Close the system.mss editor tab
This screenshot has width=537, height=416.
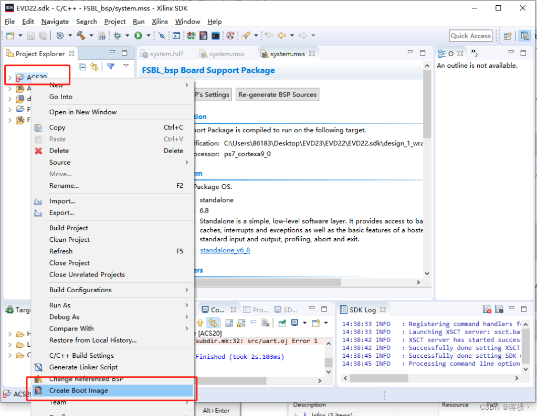coord(312,54)
